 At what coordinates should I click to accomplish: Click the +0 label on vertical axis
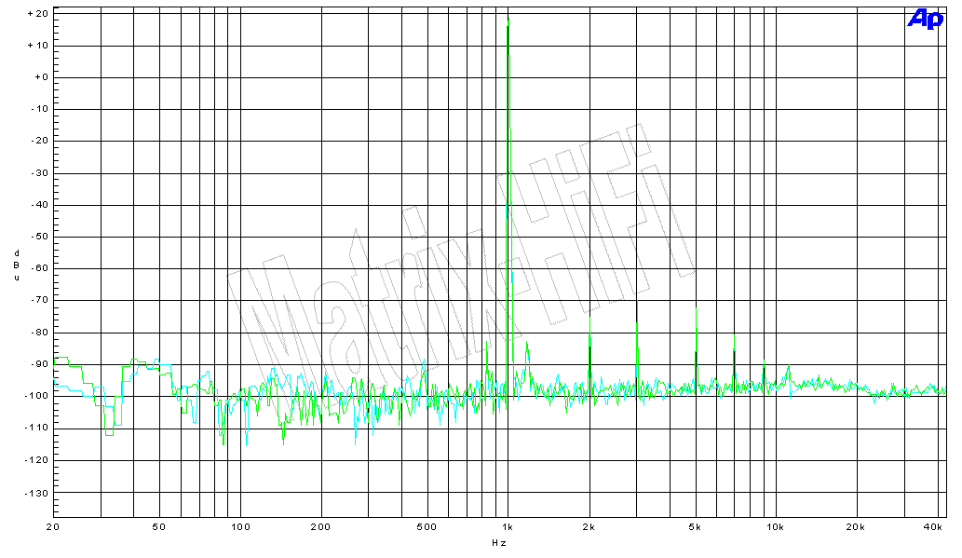39,77
